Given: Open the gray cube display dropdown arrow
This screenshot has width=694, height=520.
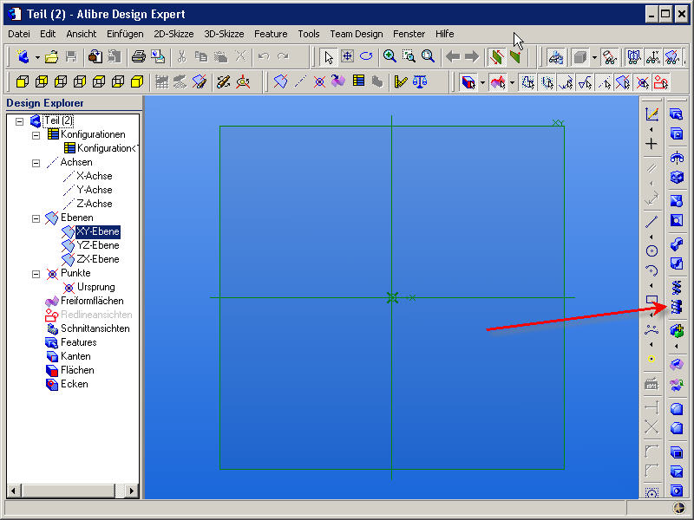Looking at the screenshot, I should tap(594, 57).
